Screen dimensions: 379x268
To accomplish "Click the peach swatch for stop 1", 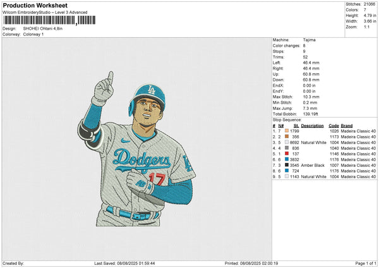I will click(287, 131).
